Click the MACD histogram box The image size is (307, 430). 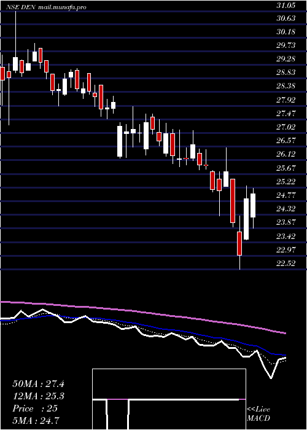pos(169,399)
